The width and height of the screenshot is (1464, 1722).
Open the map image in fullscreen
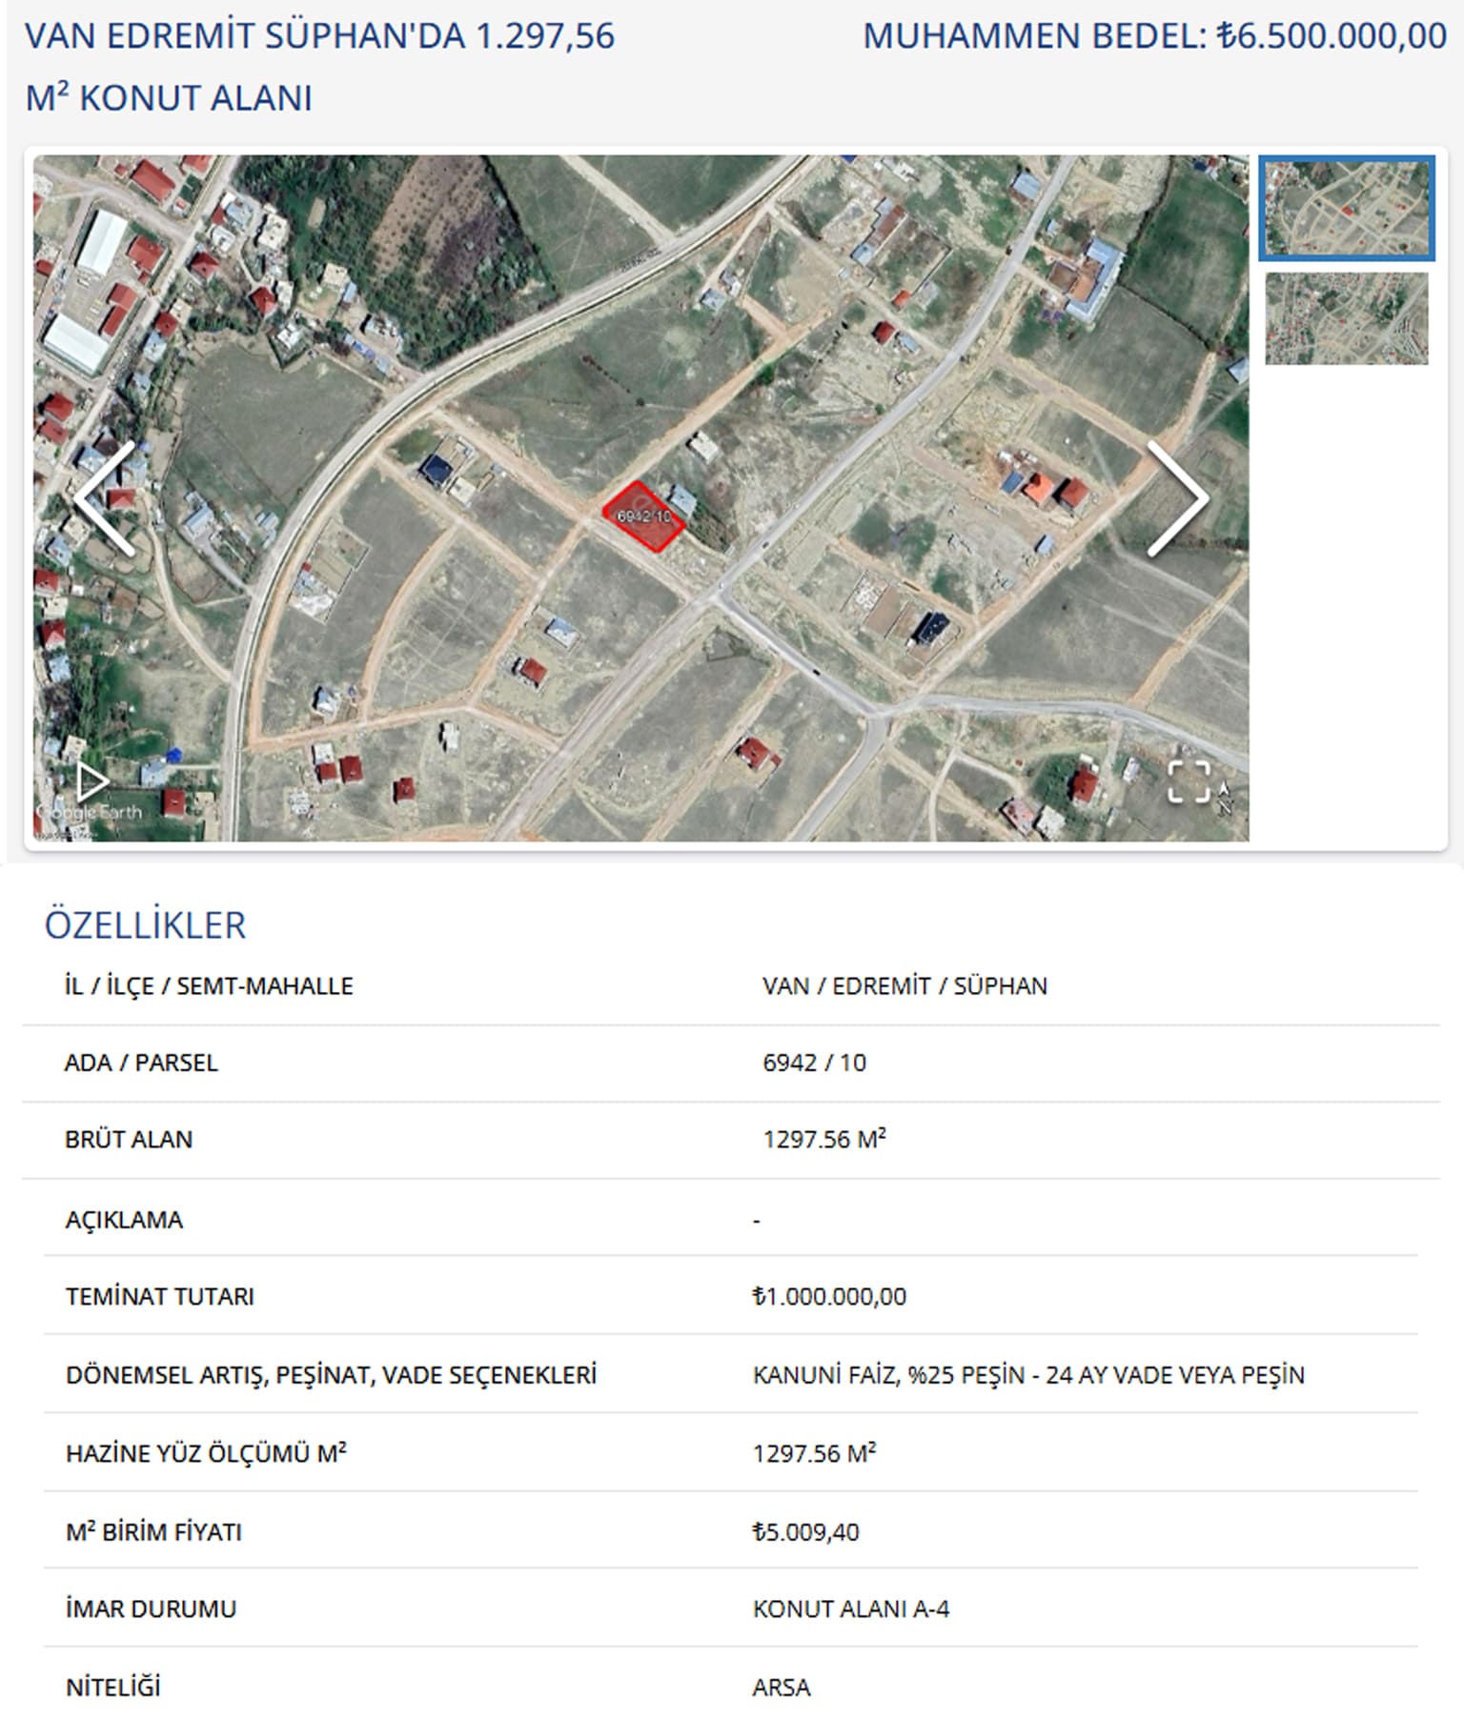(1188, 781)
